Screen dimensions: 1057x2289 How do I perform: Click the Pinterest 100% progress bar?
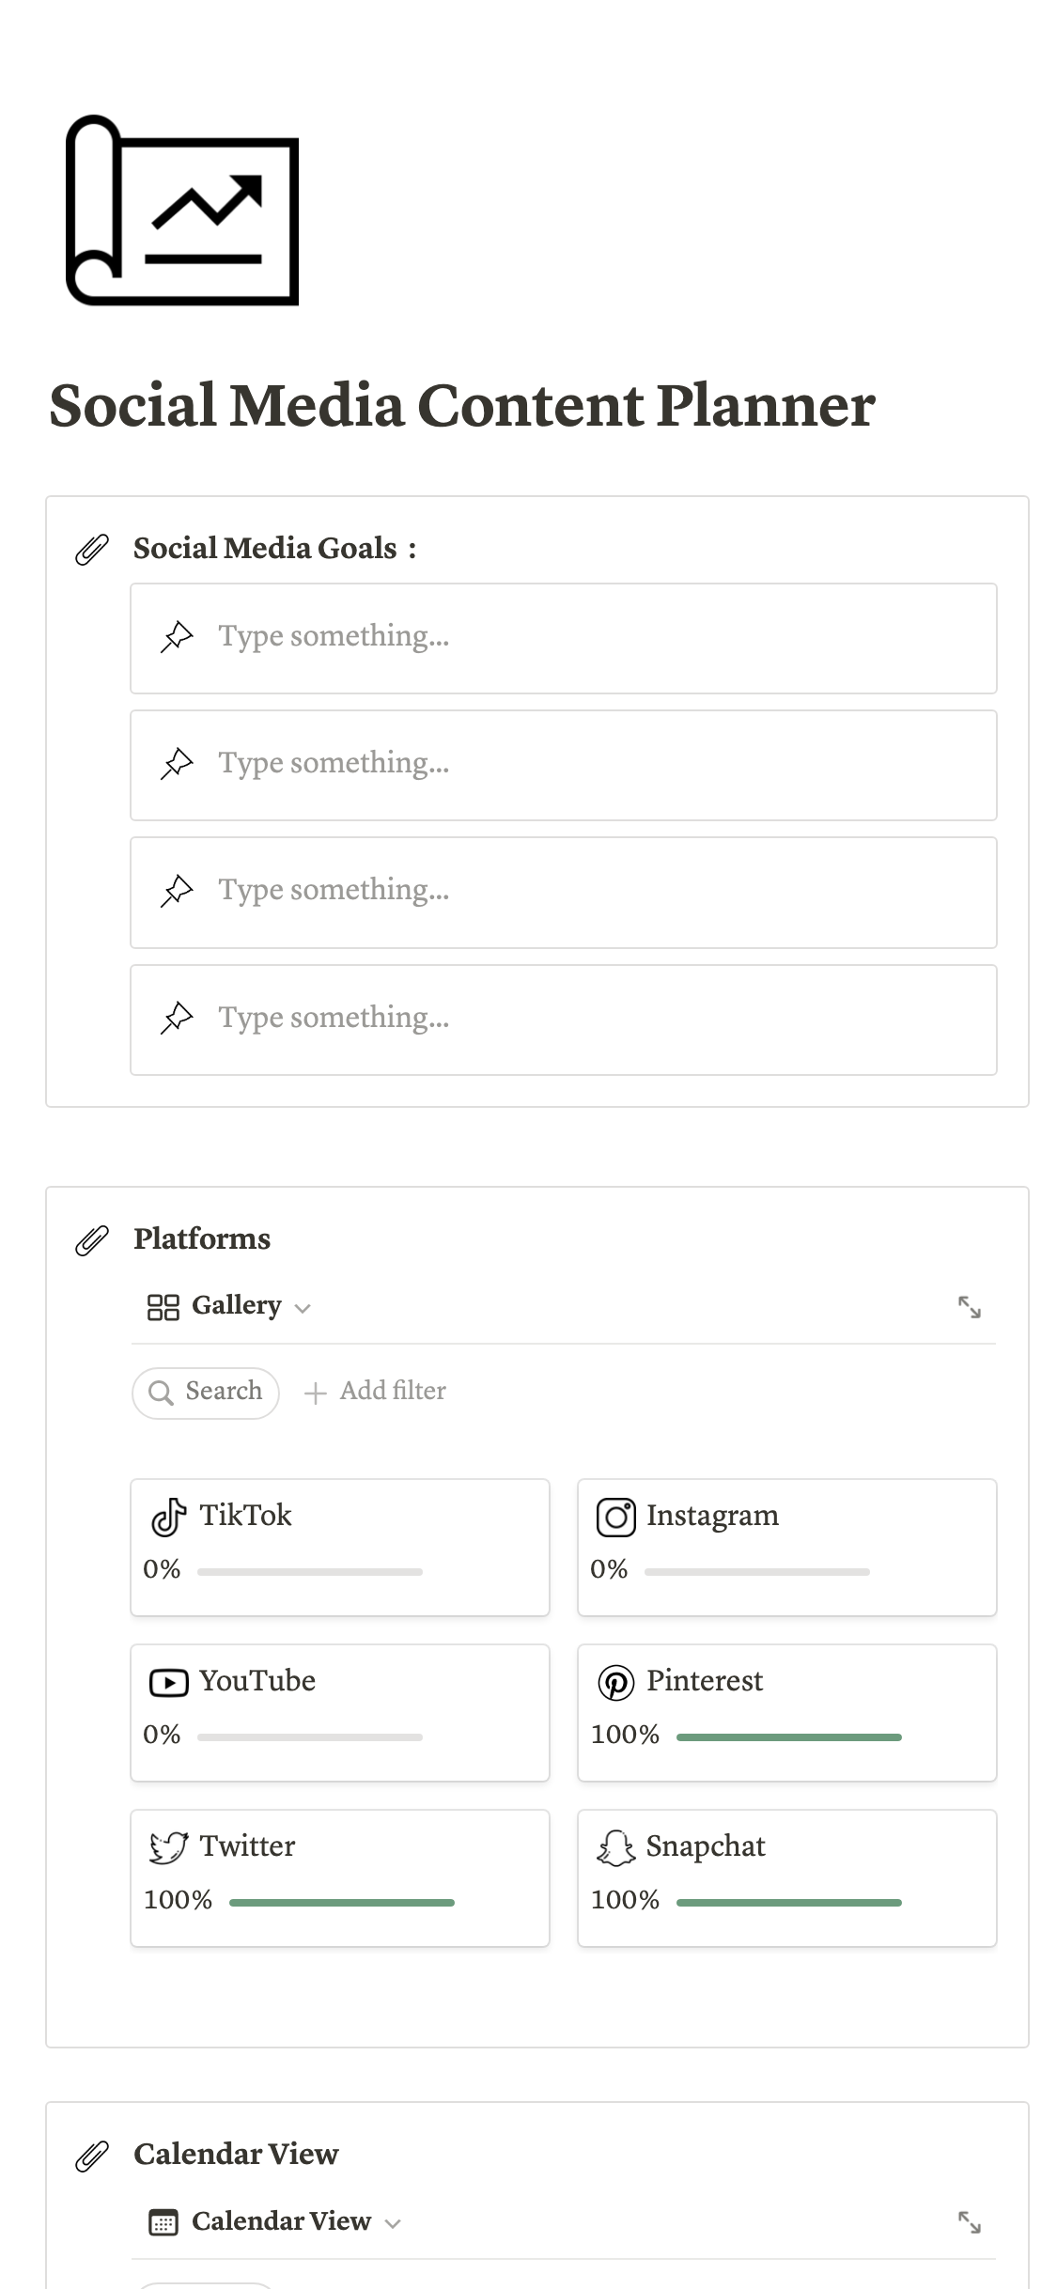click(x=788, y=1737)
